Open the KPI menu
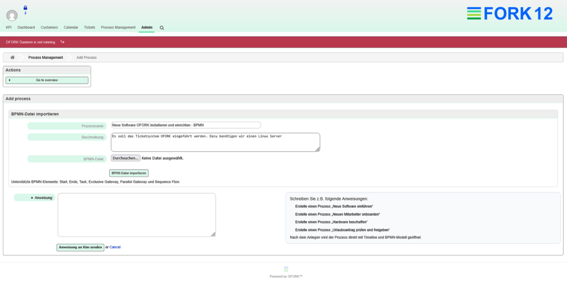The height and width of the screenshot is (282, 567). coord(9,28)
